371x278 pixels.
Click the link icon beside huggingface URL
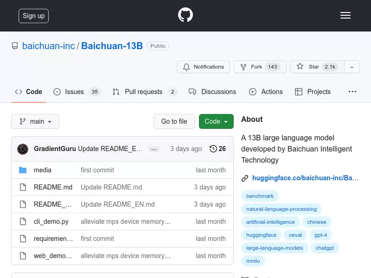[x=245, y=178]
